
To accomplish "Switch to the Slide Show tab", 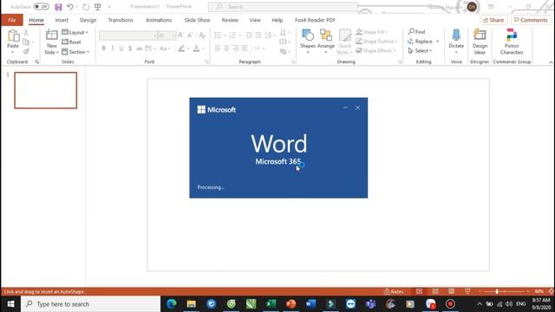I will 197,20.
